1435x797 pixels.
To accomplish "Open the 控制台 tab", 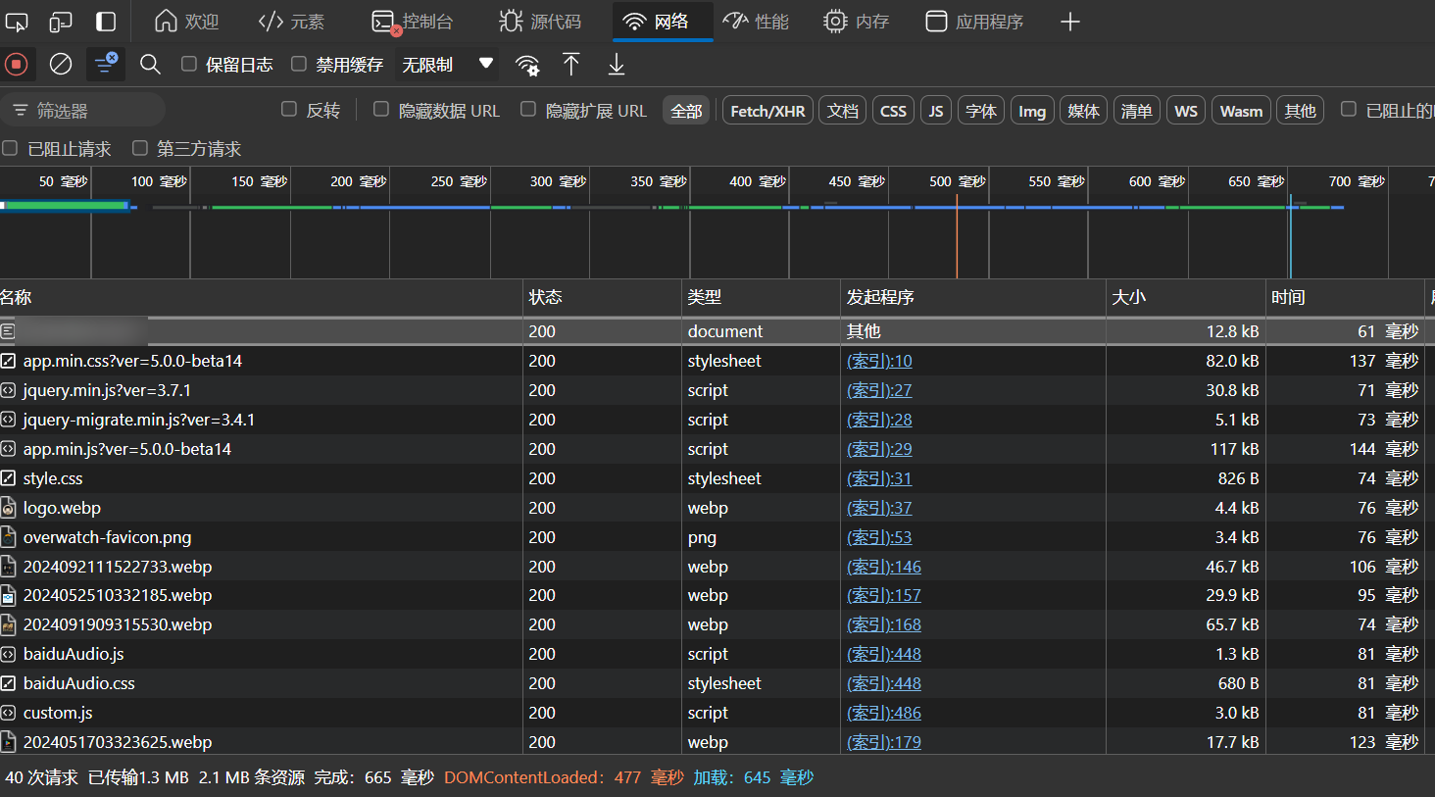I will (x=413, y=22).
